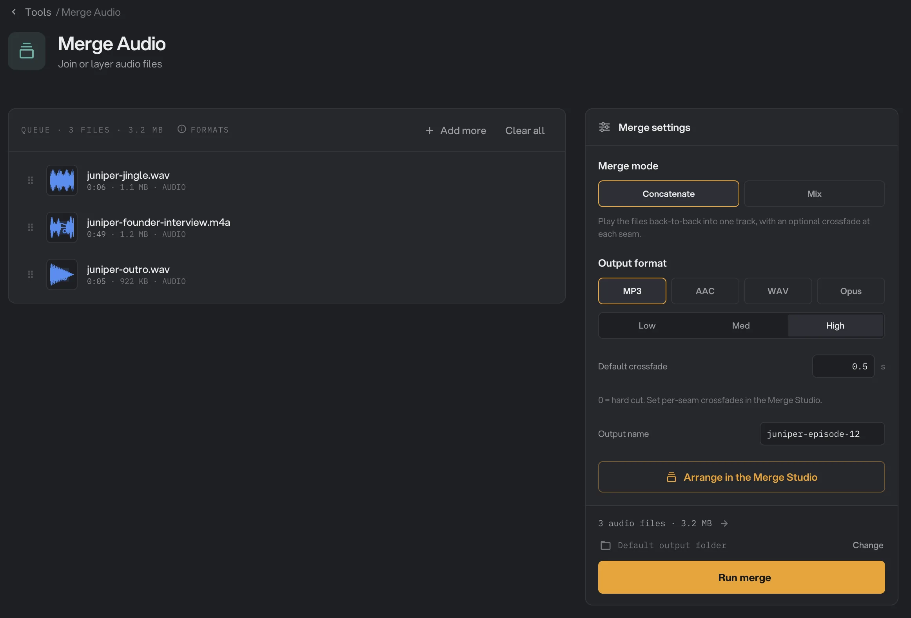Click the Add more button
This screenshot has width=911, height=618.
click(456, 131)
